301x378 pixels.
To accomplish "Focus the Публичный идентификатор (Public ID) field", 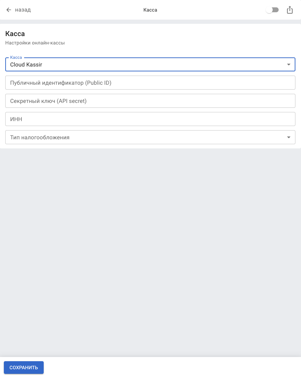I will [150, 83].
